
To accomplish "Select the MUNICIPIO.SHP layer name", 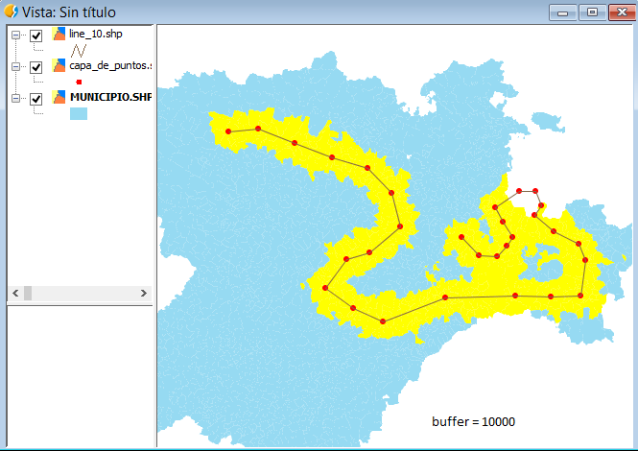I will pyautogui.click(x=110, y=98).
